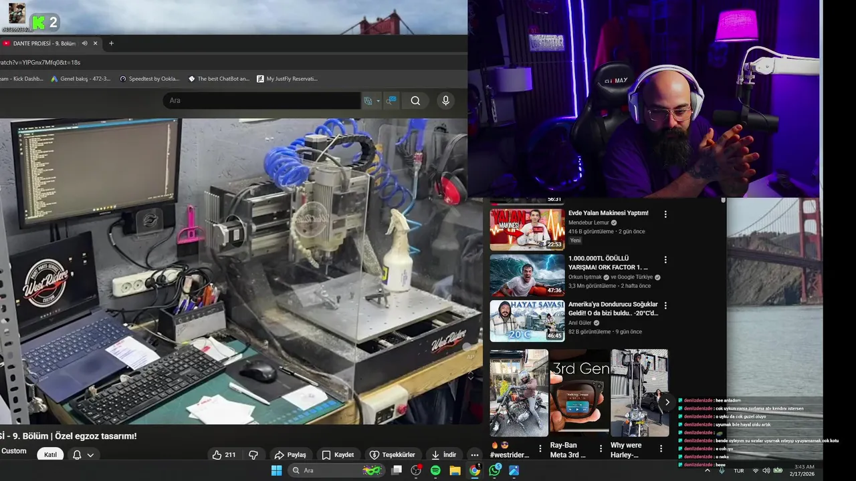
Task: Open the Mendebur Lemur channel name
Action: click(x=588, y=222)
